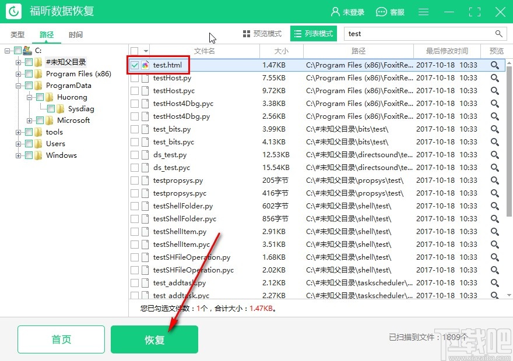Collapse the Huorong tree node
Viewport: 513px width, 361px height.
pyautogui.click(x=30, y=97)
